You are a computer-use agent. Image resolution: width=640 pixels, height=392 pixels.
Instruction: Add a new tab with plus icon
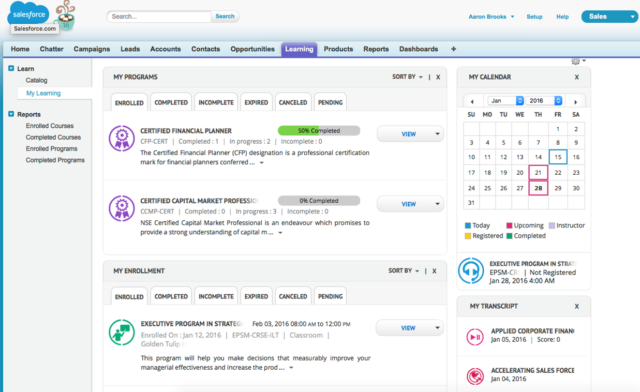454,49
